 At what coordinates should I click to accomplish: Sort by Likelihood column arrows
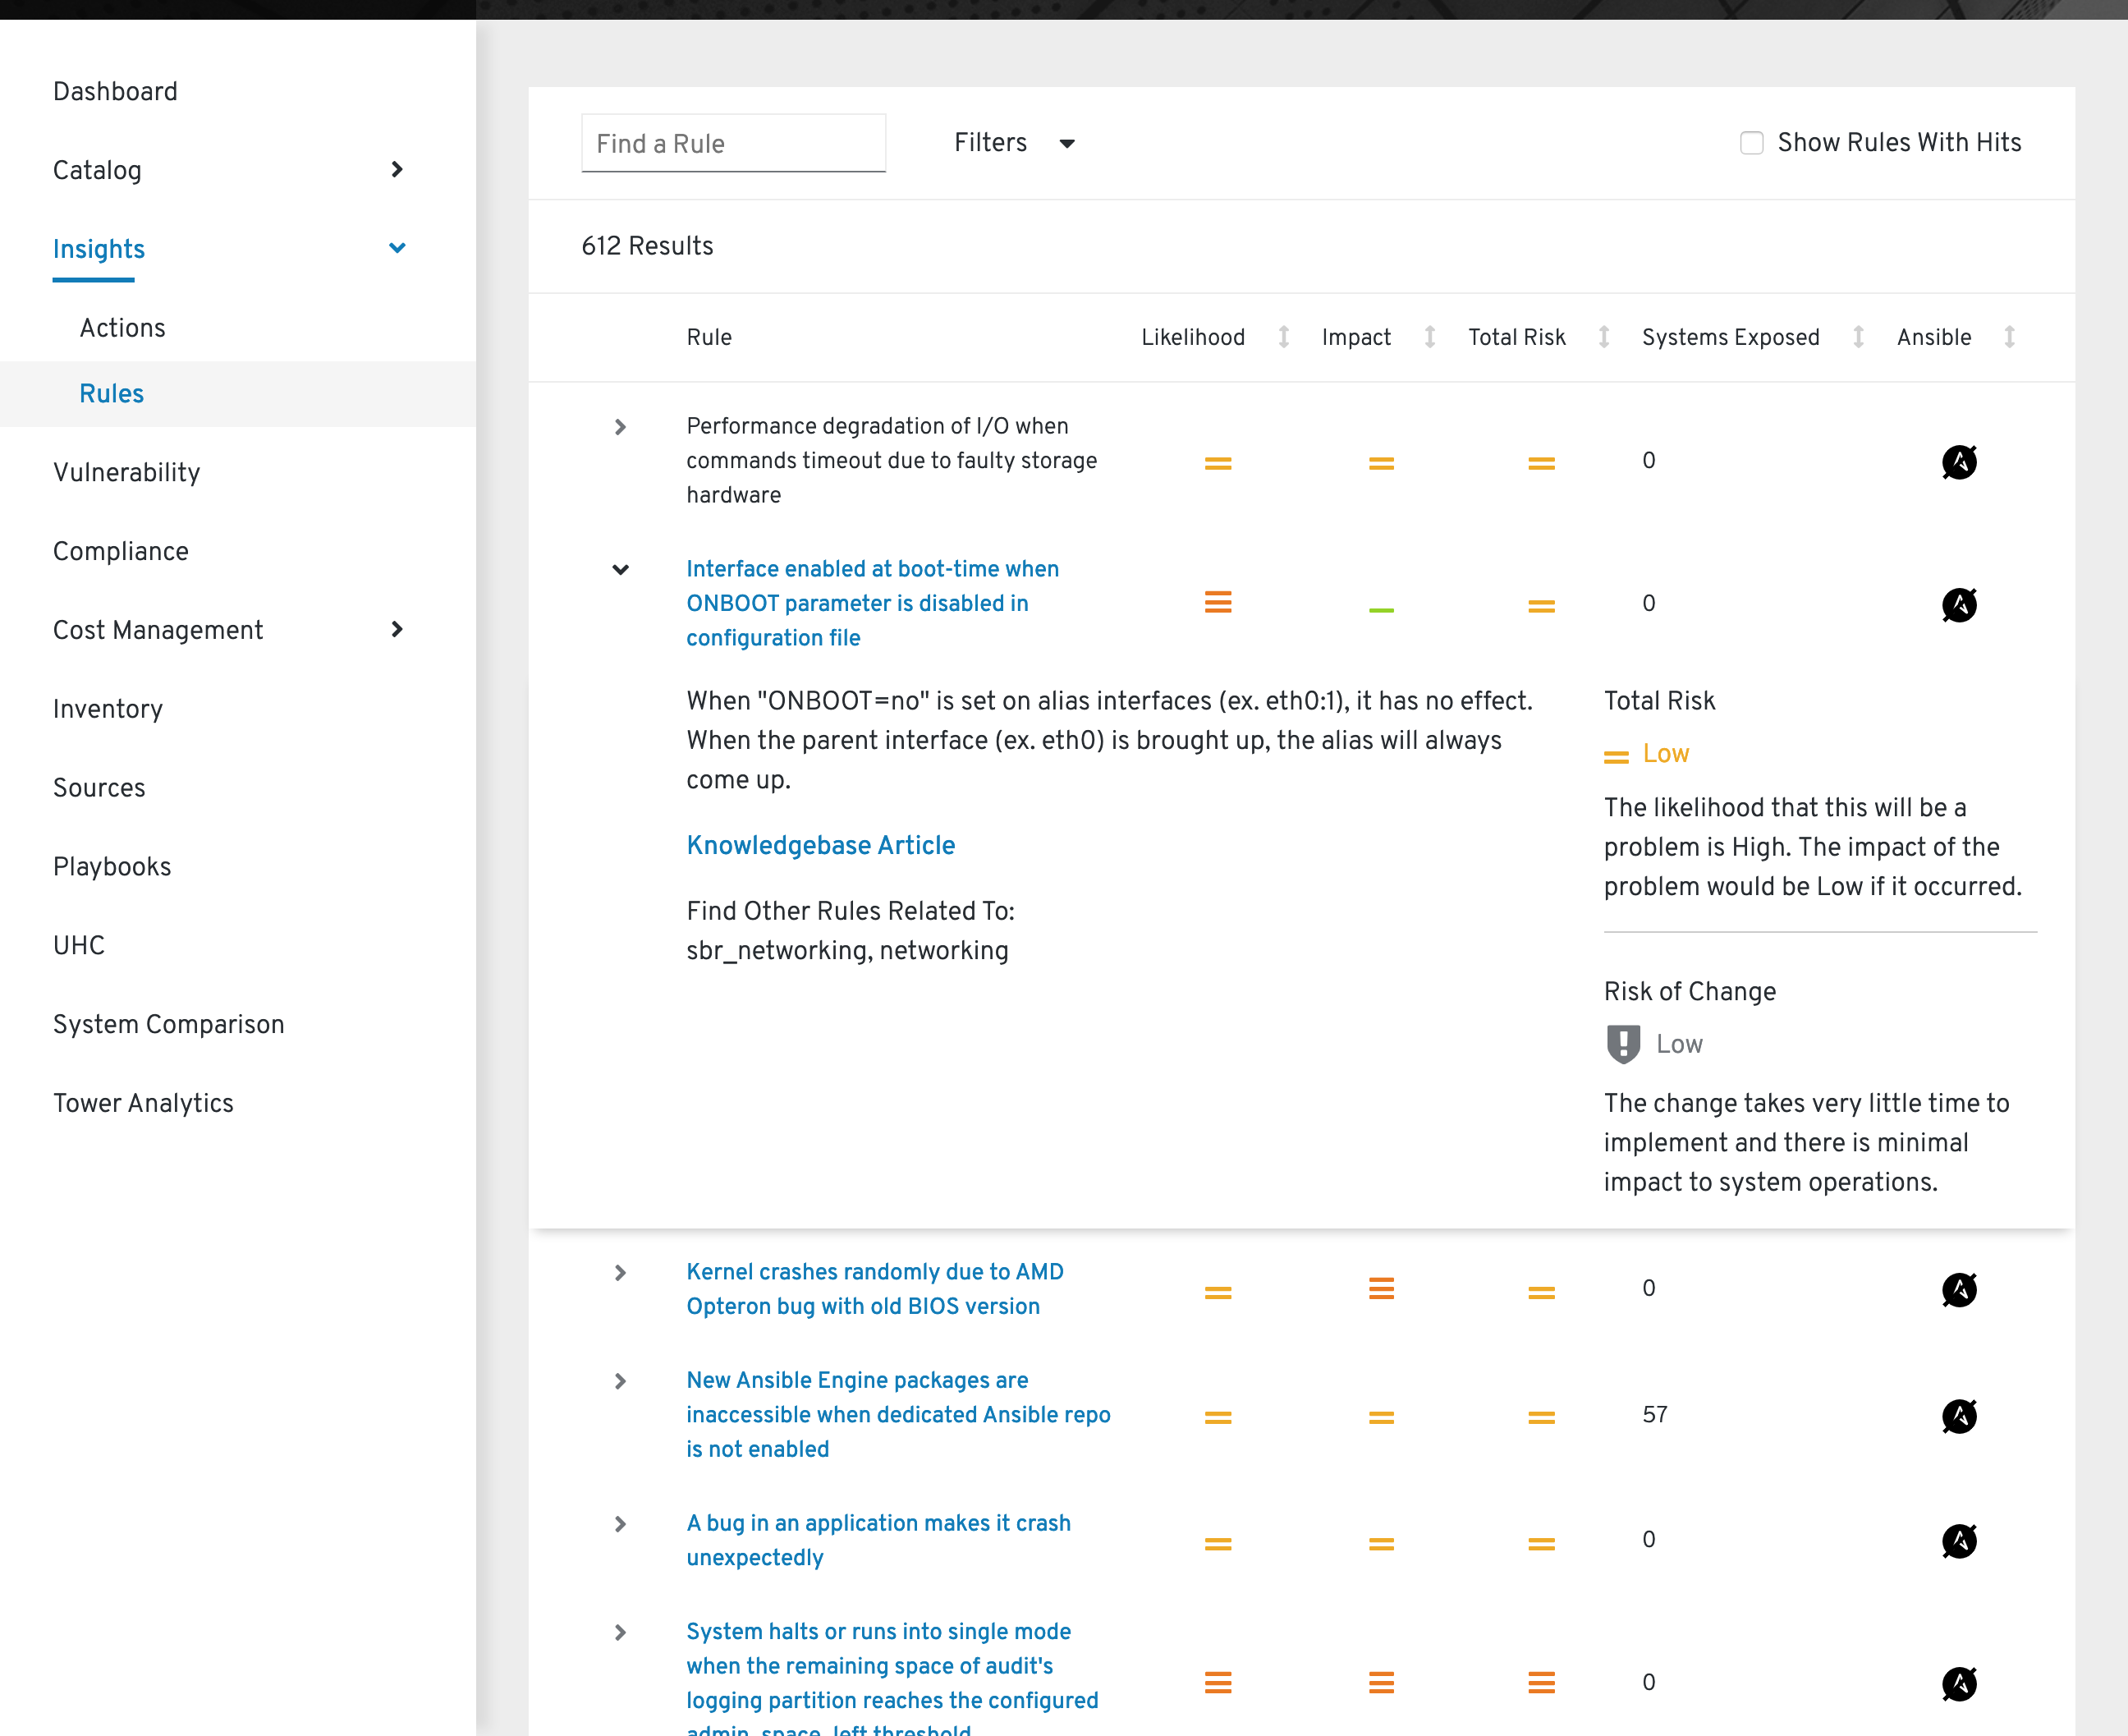coord(1283,337)
